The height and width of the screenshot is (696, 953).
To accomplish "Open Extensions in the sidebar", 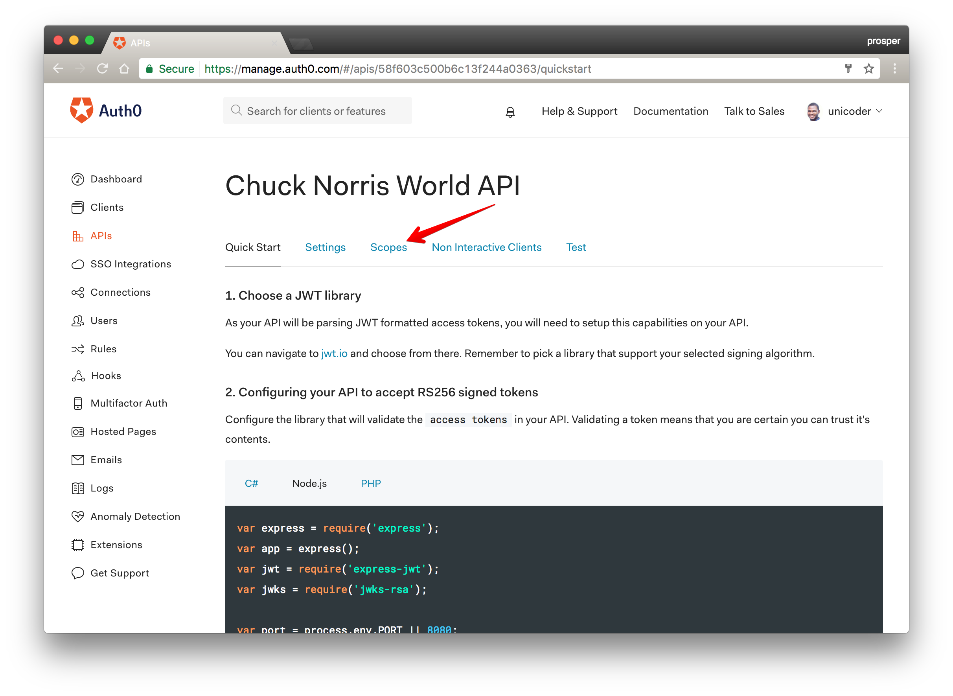I will pos(116,545).
